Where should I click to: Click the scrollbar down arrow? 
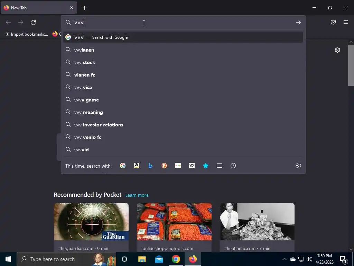coord(351,249)
